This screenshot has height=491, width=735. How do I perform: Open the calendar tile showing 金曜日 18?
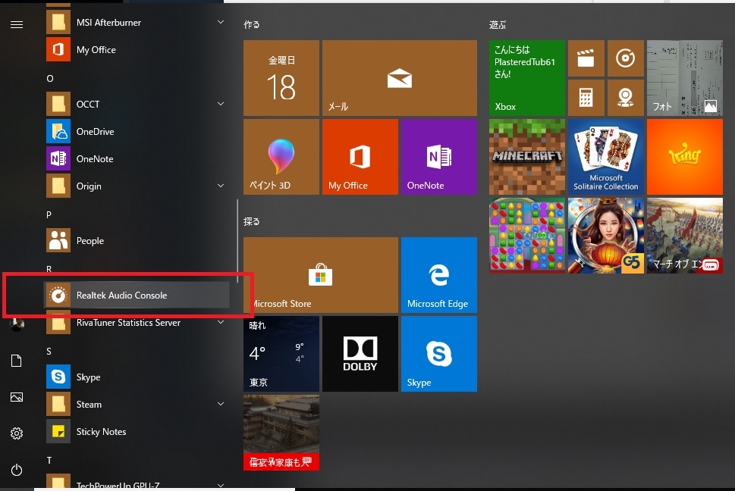coord(281,78)
